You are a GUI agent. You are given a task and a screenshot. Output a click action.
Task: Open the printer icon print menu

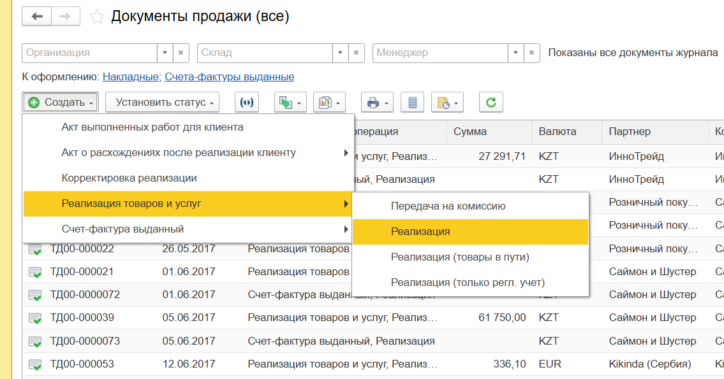[377, 102]
